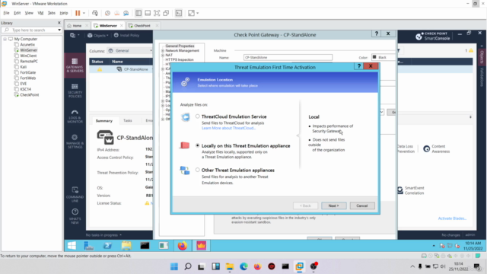Viewport: 487px width, 274px height.
Task: Open help in Check Point Gateway dialog
Action: tap(377, 33)
